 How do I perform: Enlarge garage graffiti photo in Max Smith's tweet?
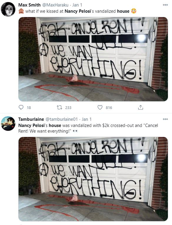point(93,59)
